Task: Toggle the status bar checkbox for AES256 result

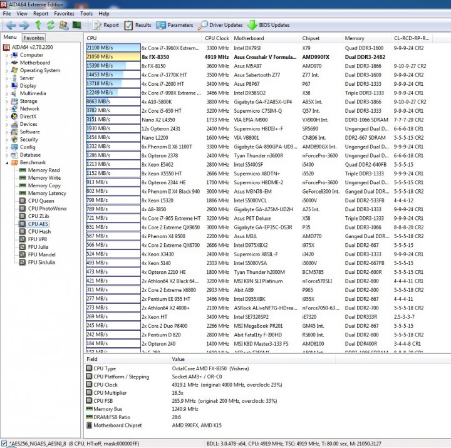Action: point(4,444)
